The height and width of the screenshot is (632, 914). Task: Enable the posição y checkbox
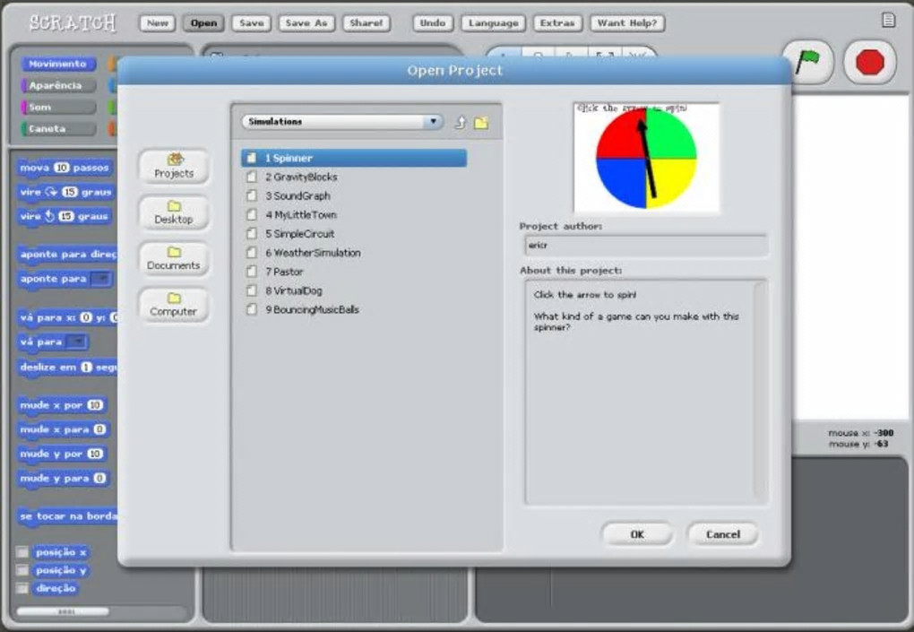[22, 569]
